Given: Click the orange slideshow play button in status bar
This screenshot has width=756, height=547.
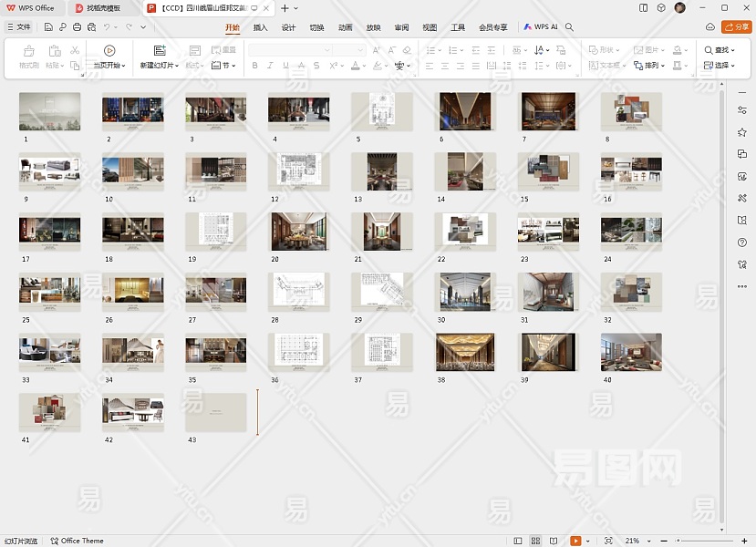Looking at the screenshot, I should click(x=575, y=541).
